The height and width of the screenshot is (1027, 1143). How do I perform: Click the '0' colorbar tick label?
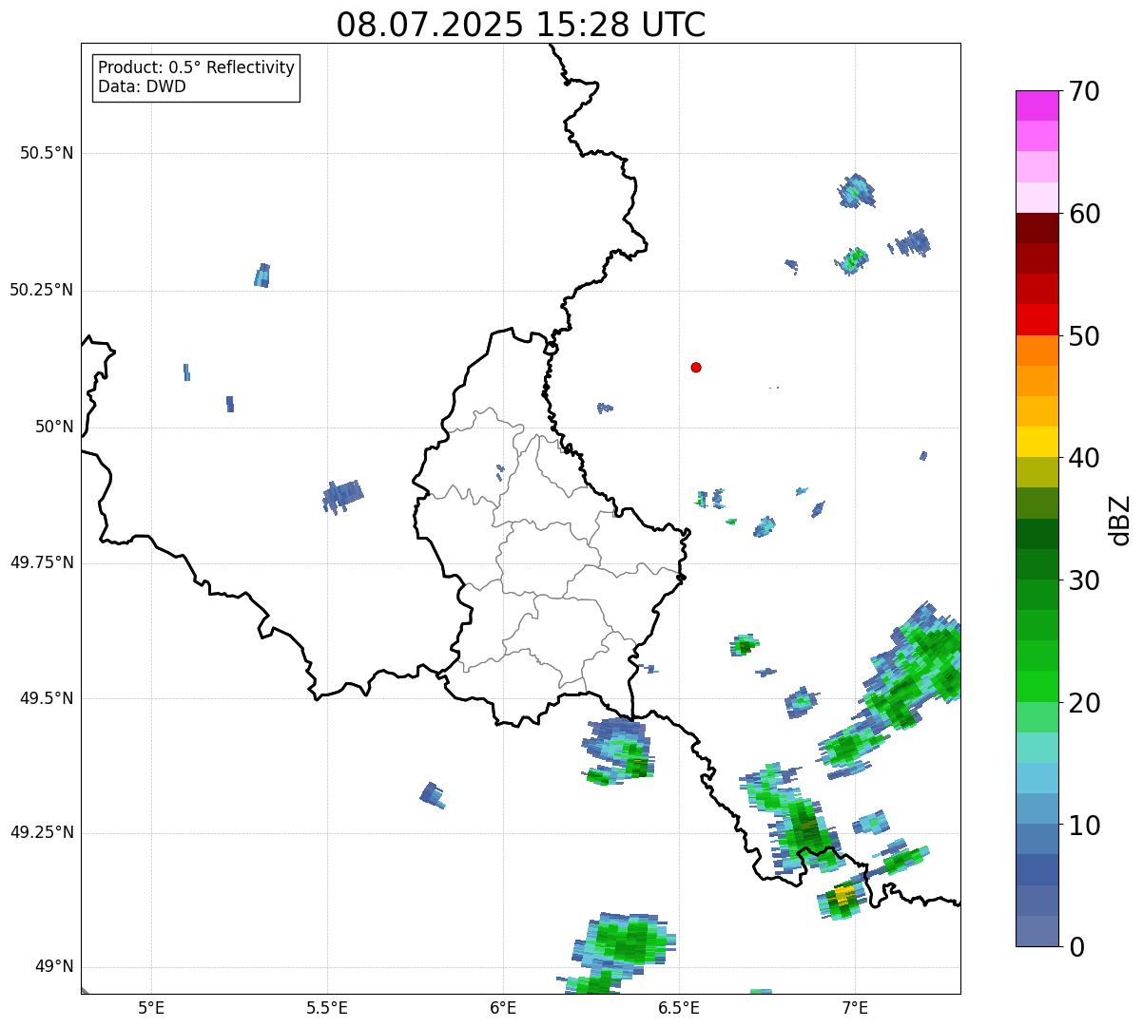tap(1076, 947)
